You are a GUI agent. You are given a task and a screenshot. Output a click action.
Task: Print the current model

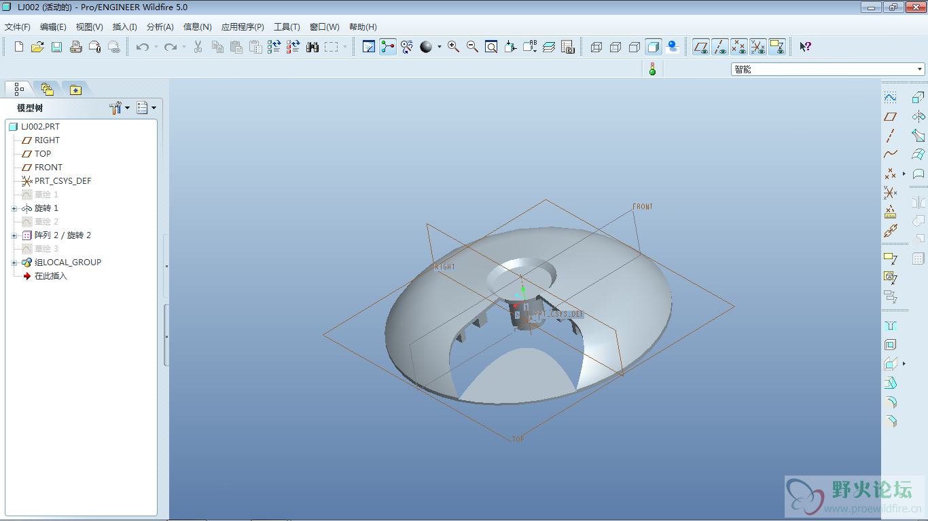76,47
